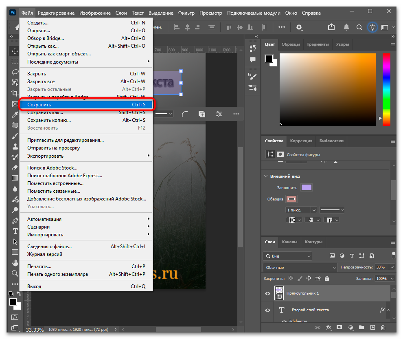Open the Экспортировать submenu

click(86, 156)
